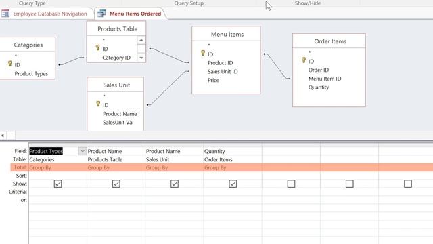Screen dimensions: 433x244
Task: Select the Sales Unit table title
Action: point(116,85)
